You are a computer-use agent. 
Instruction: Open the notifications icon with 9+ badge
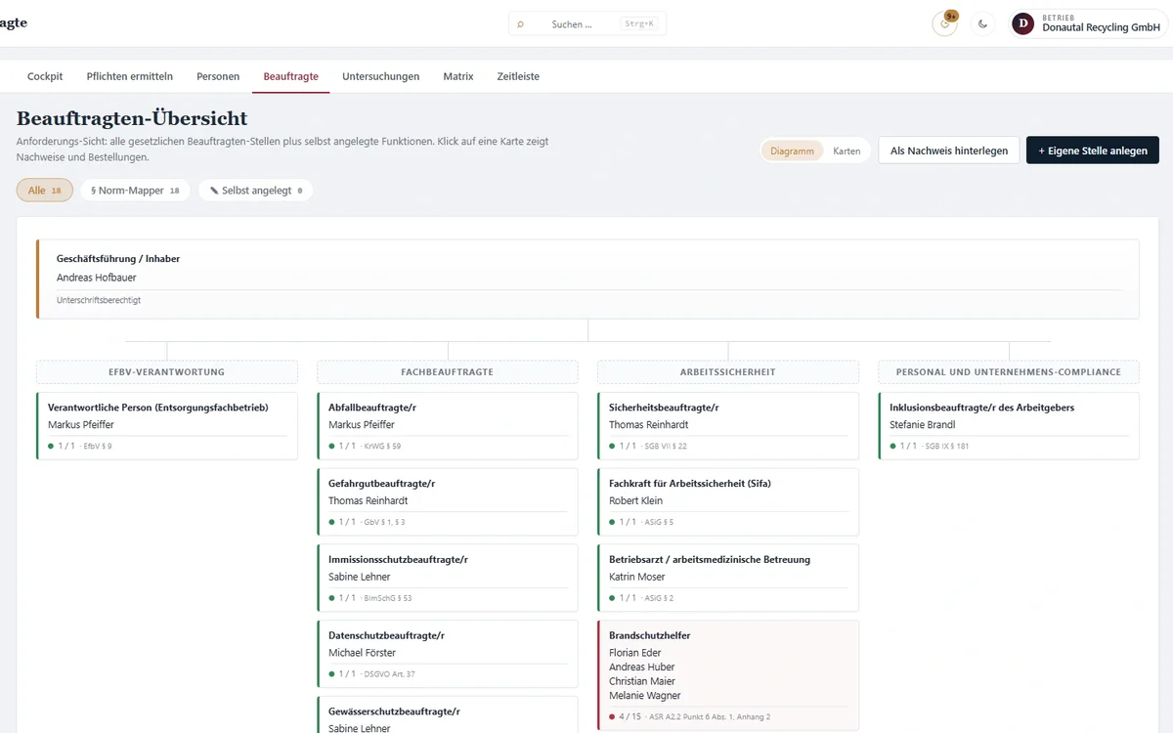944,23
